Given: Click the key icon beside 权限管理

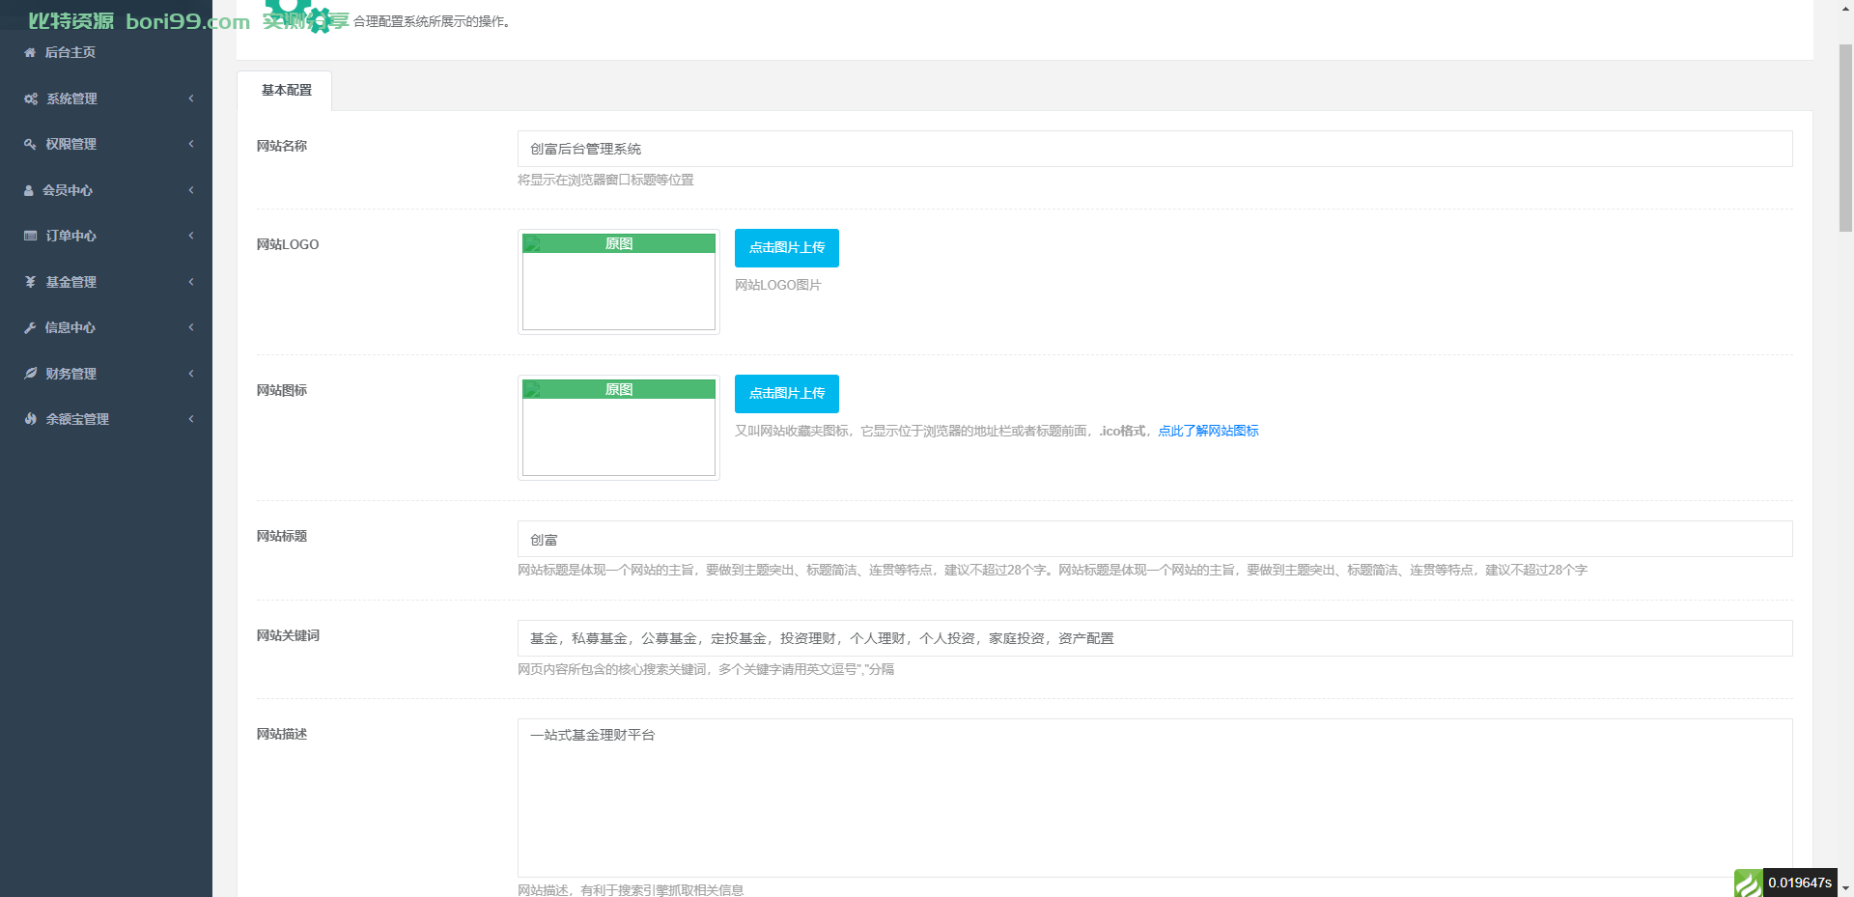Looking at the screenshot, I should (x=30, y=144).
